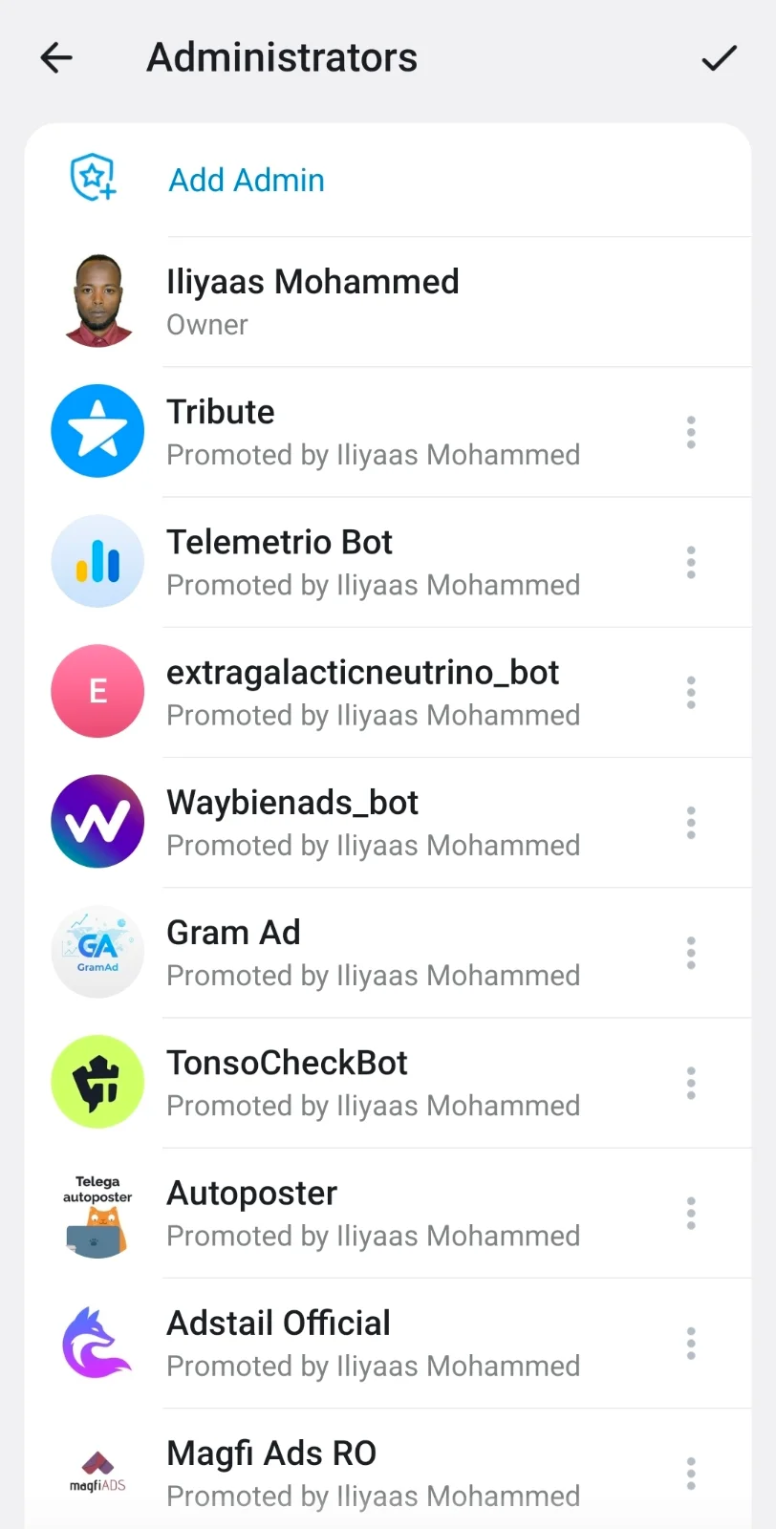Open Telemetrio Bot's three-dot menu
776x1529 pixels.
point(691,563)
